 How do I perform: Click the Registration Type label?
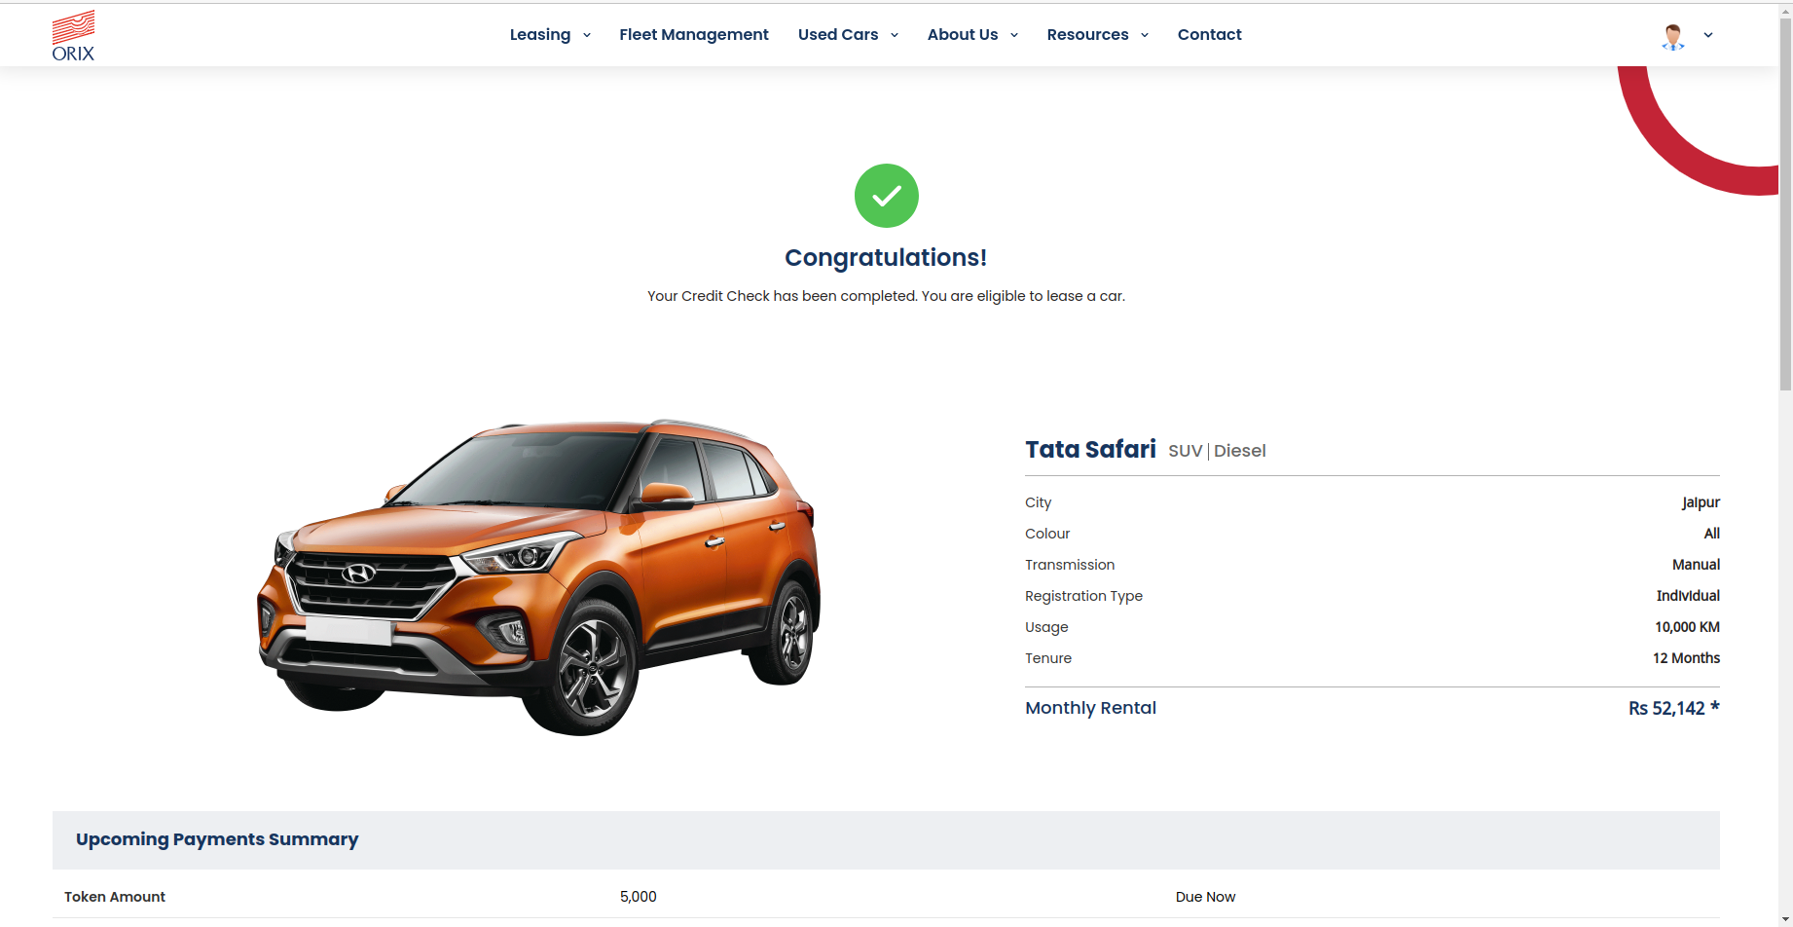(1083, 596)
